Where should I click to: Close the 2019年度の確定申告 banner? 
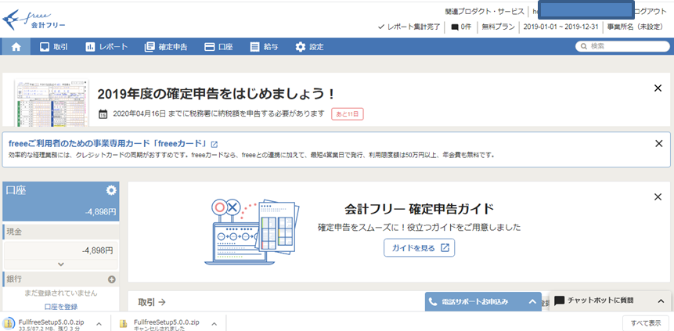[658, 88]
